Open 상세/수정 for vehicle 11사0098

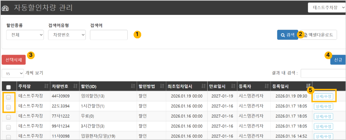(x=323, y=136)
